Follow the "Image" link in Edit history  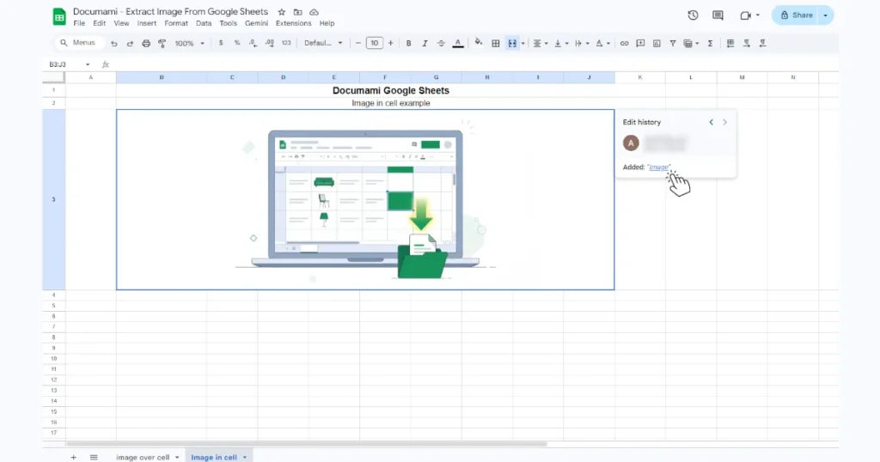pyautogui.click(x=659, y=167)
